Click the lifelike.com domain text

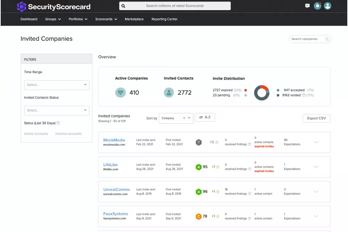point(111,169)
